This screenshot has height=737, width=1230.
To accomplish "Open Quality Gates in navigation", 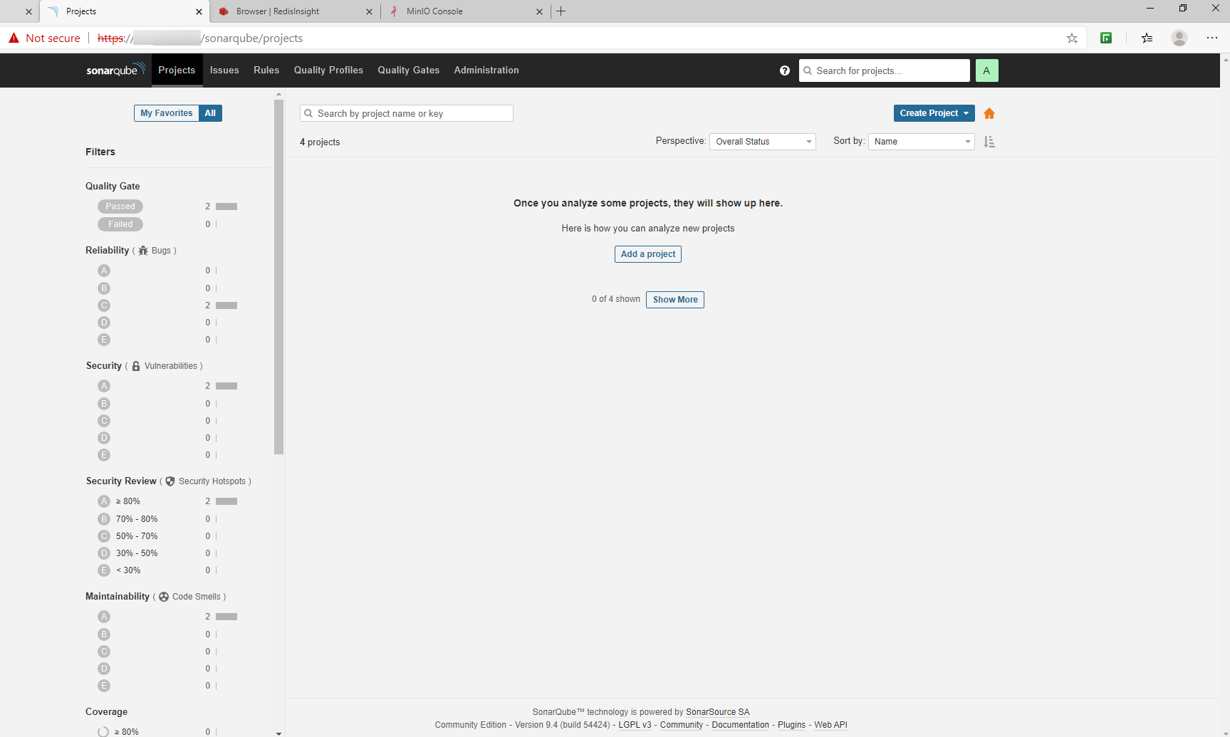I will [409, 70].
